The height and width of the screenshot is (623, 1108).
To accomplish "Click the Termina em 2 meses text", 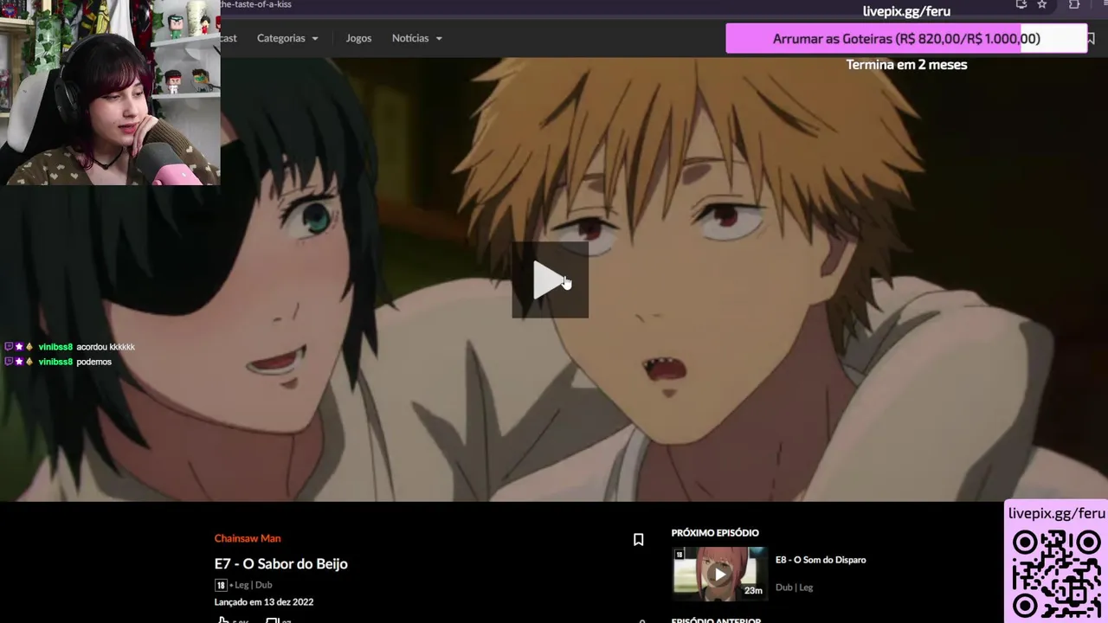I will click(906, 64).
